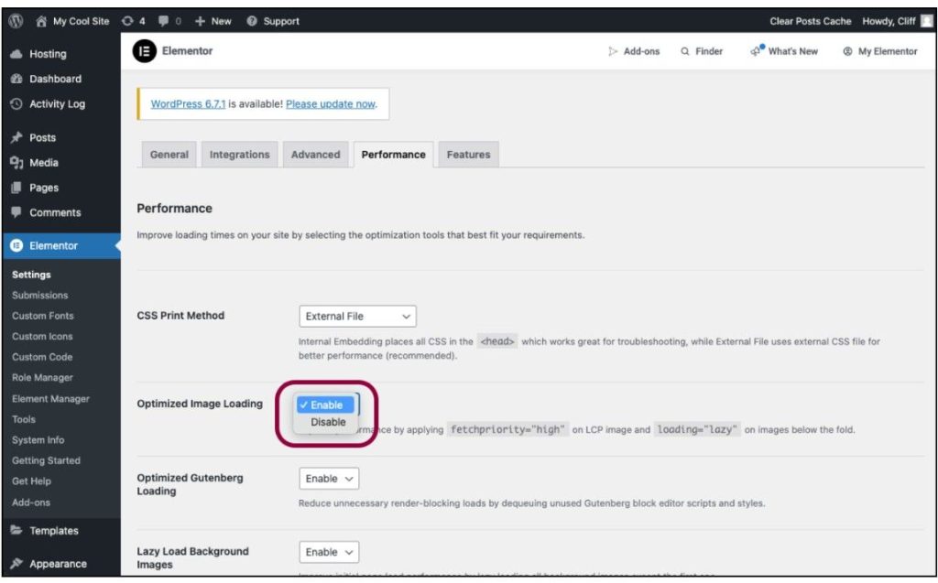Open System Info in sidebar
This screenshot has width=938, height=583.
(38, 440)
